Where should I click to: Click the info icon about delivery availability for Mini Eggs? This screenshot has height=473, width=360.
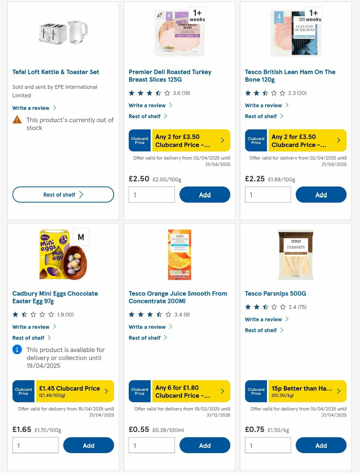tap(17, 349)
